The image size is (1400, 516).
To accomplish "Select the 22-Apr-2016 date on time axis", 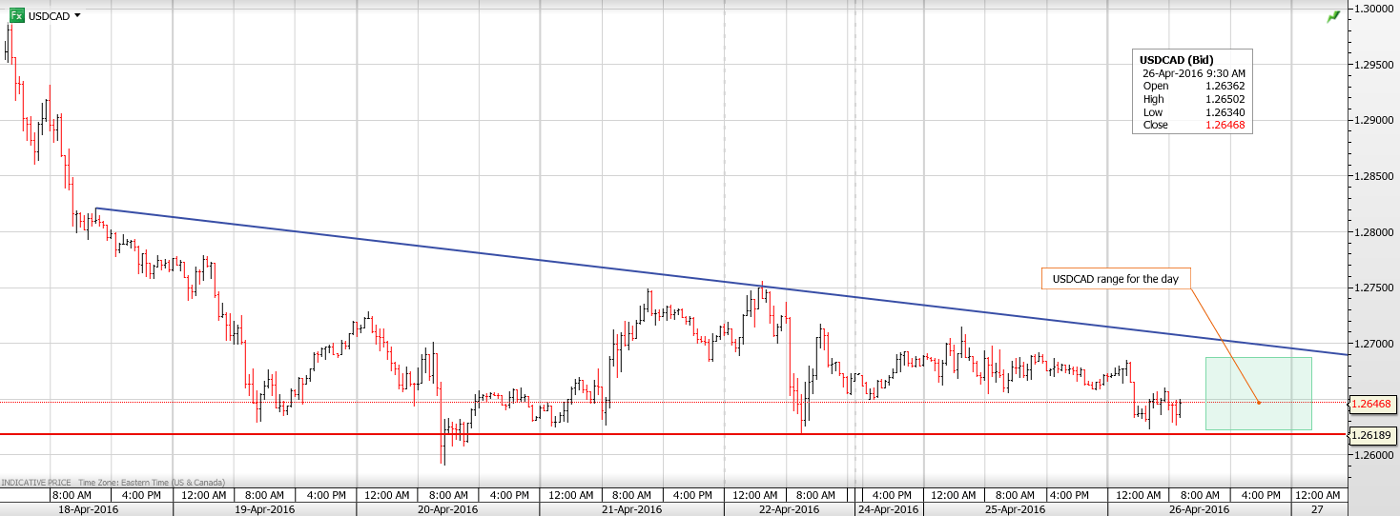I will click(x=787, y=509).
